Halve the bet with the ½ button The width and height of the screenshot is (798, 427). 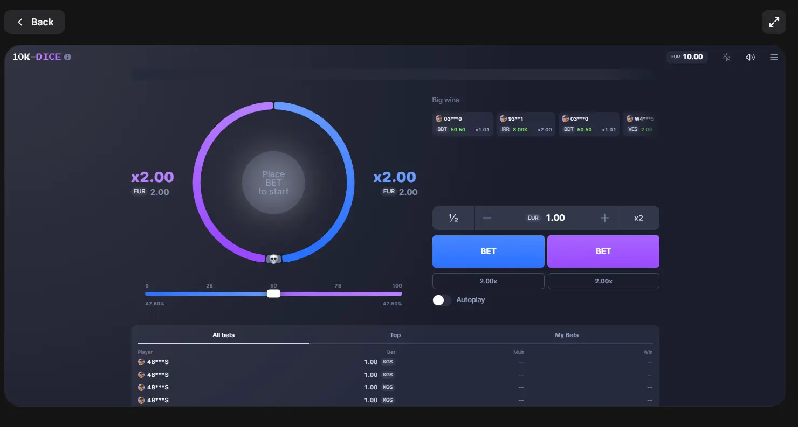click(x=453, y=218)
